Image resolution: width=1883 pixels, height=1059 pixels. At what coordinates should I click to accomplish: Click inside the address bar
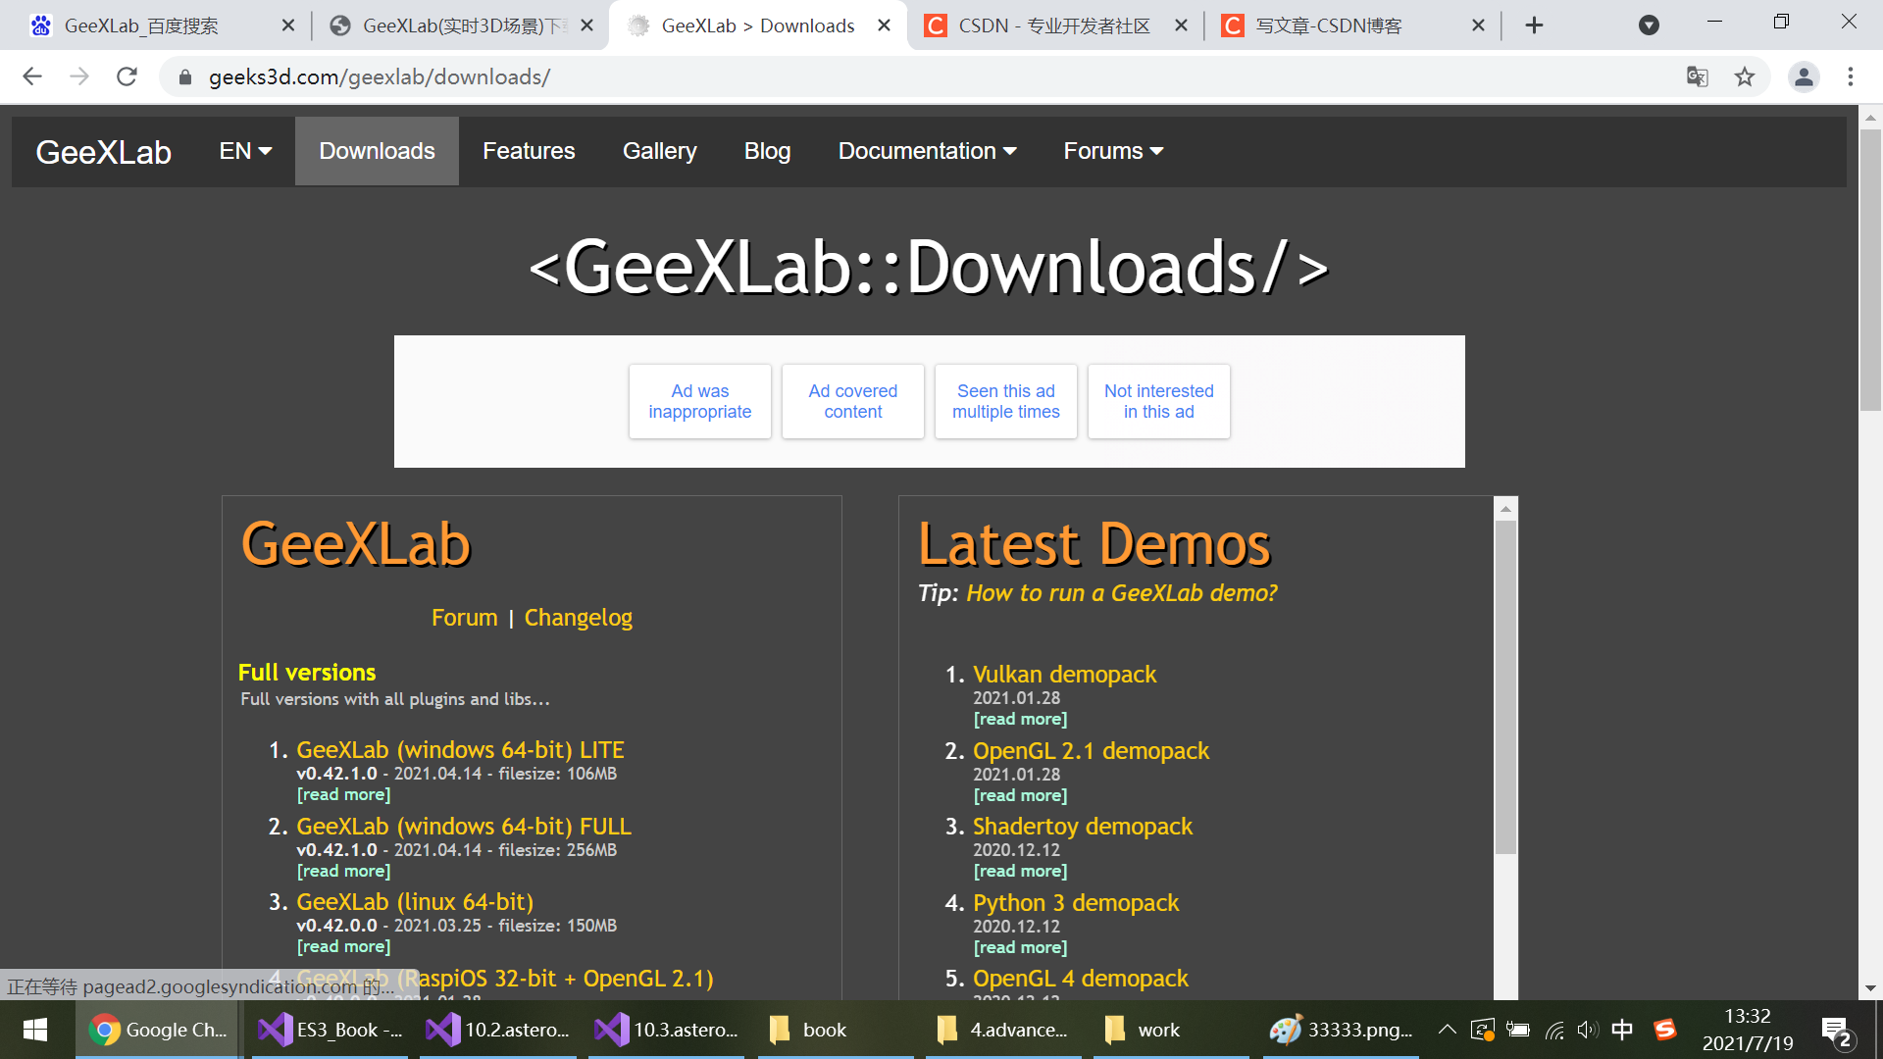588,76
